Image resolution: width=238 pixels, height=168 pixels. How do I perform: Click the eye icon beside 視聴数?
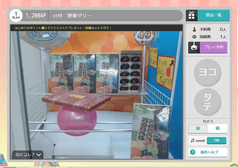(194, 37)
